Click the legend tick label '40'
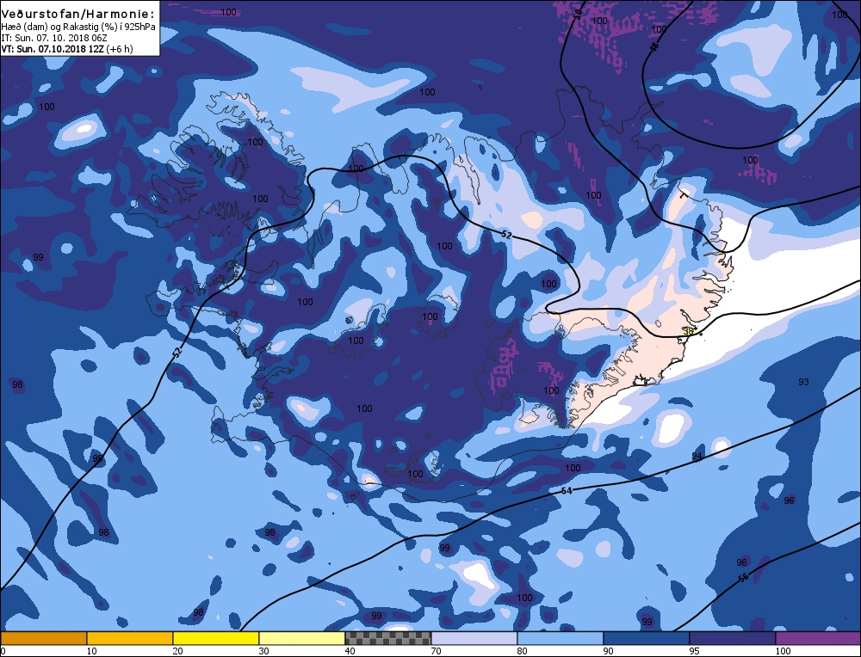The image size is (861, 657). point(350,651)
